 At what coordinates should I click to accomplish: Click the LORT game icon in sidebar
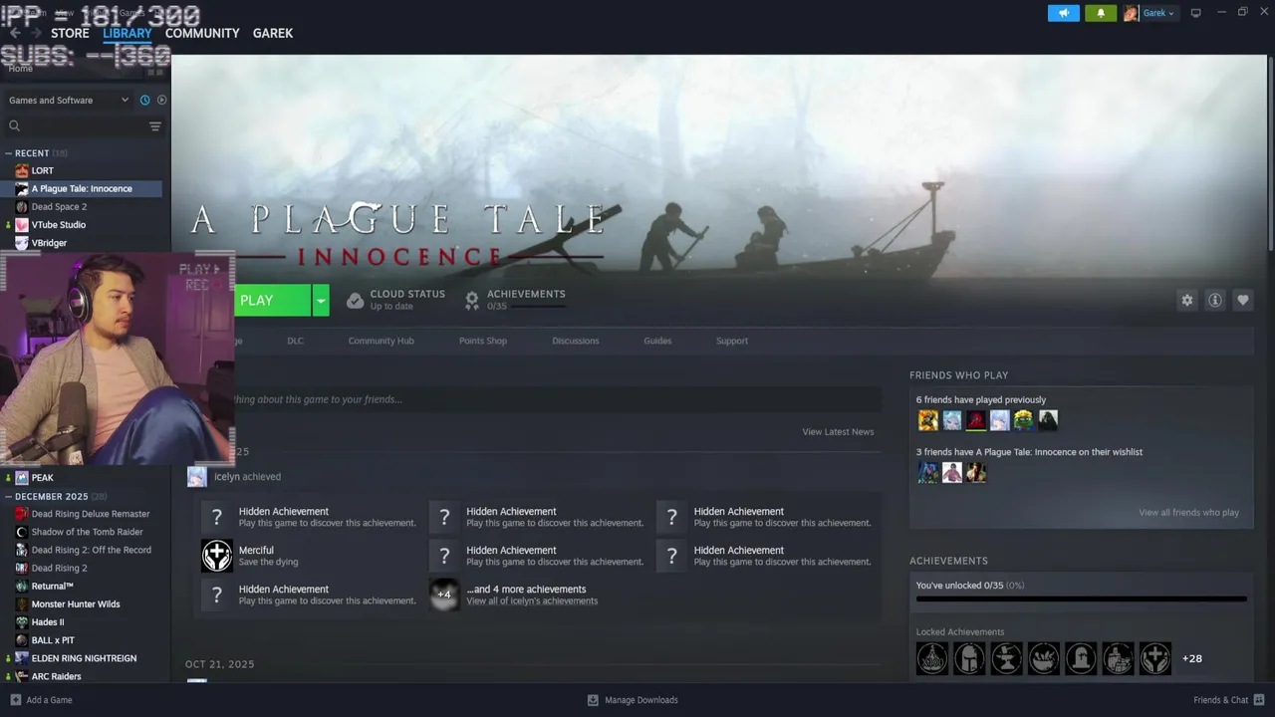22,170
